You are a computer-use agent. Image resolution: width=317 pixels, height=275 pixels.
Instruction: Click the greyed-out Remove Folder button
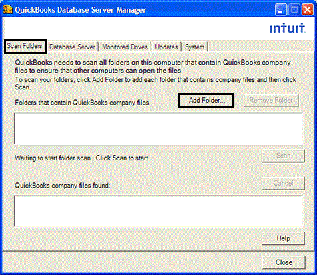pos(271,101)
